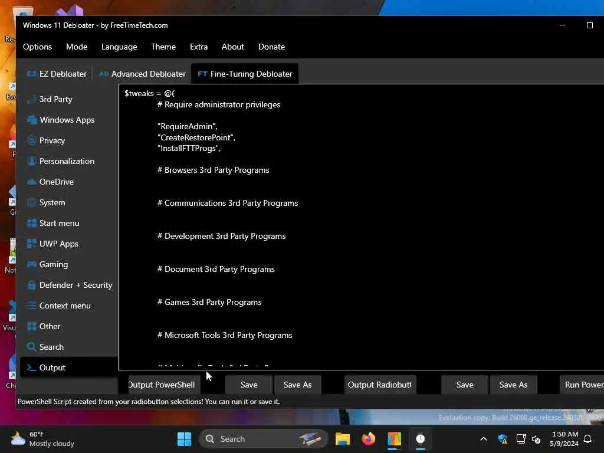Click the taskbar Search box
This screenshot has height=453, width=604.
[263, 439]
